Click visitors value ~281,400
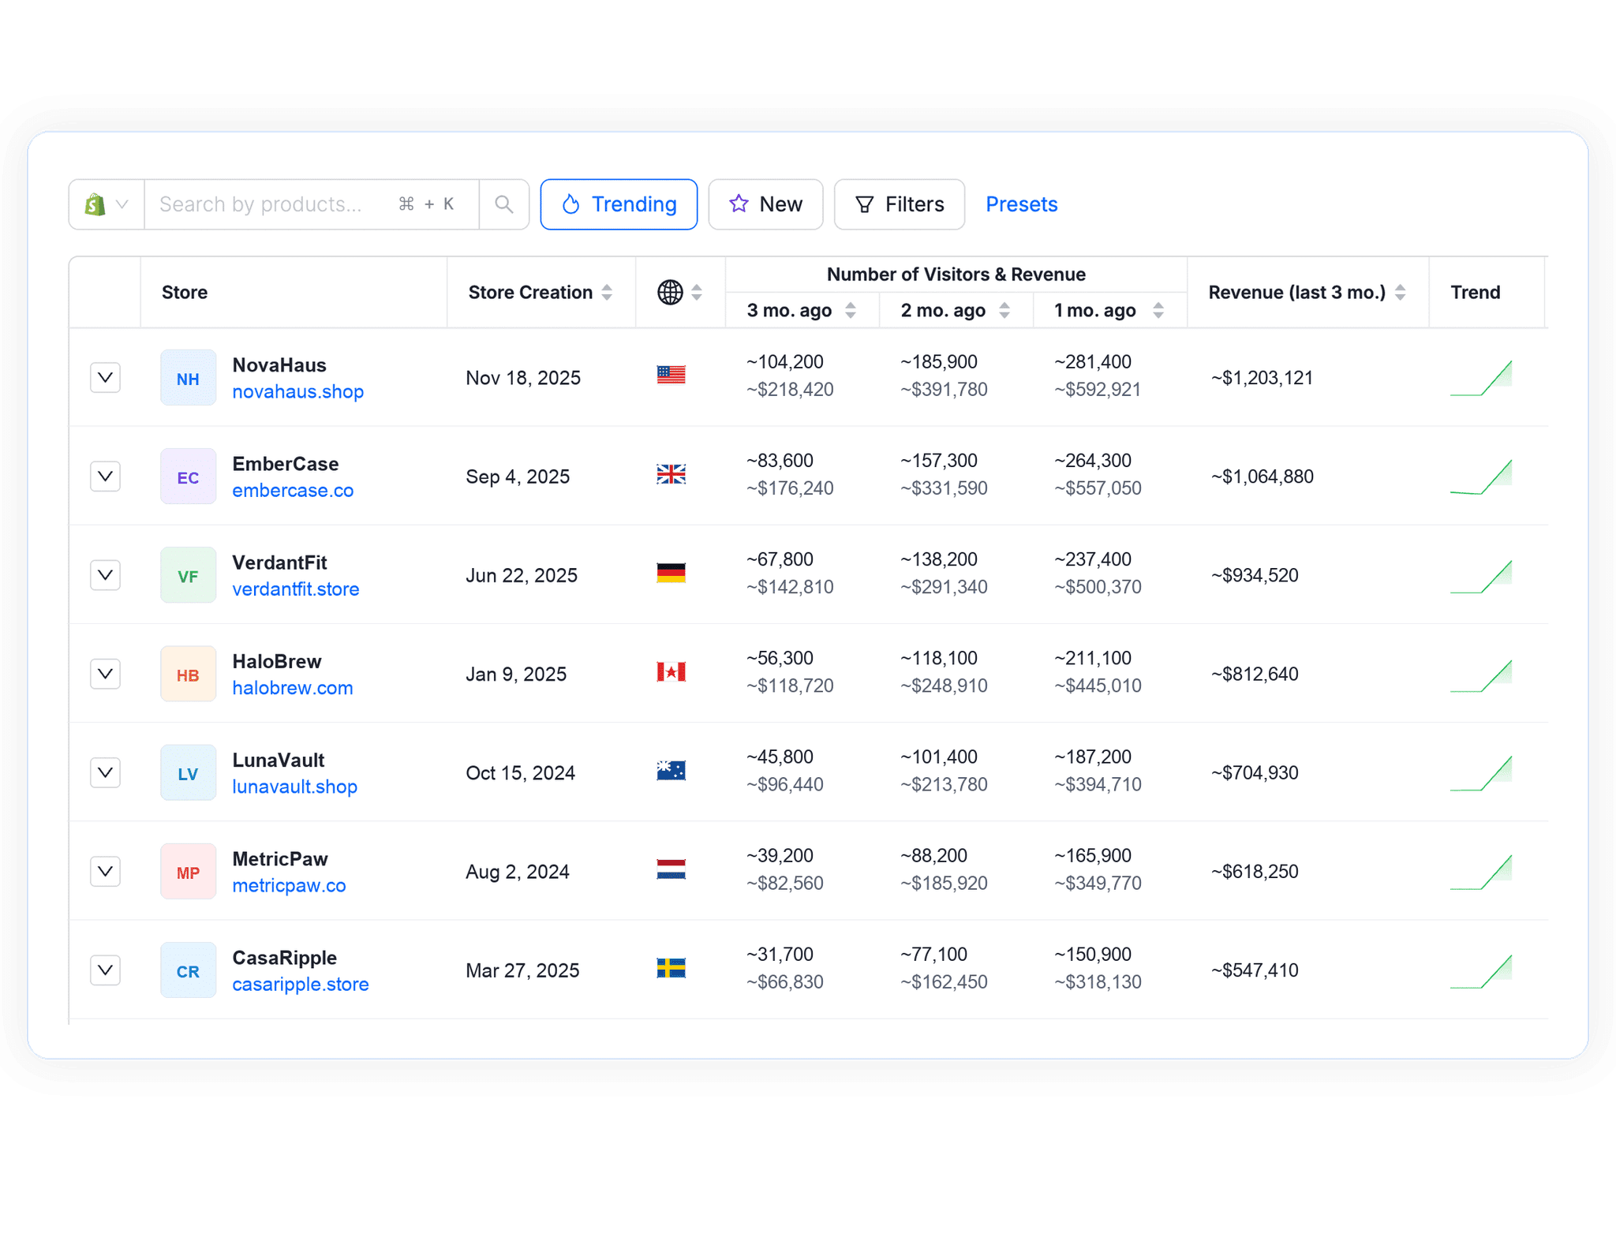 click(1093, 362)
